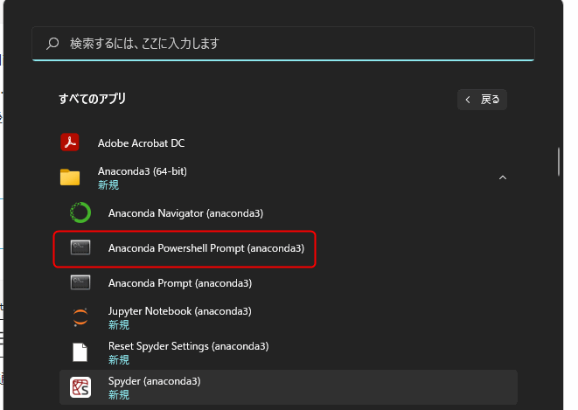Focus the 検索するには、ここに入力します search field
The width and height of the screenshot is (578, 410).
tap(283, 44)
